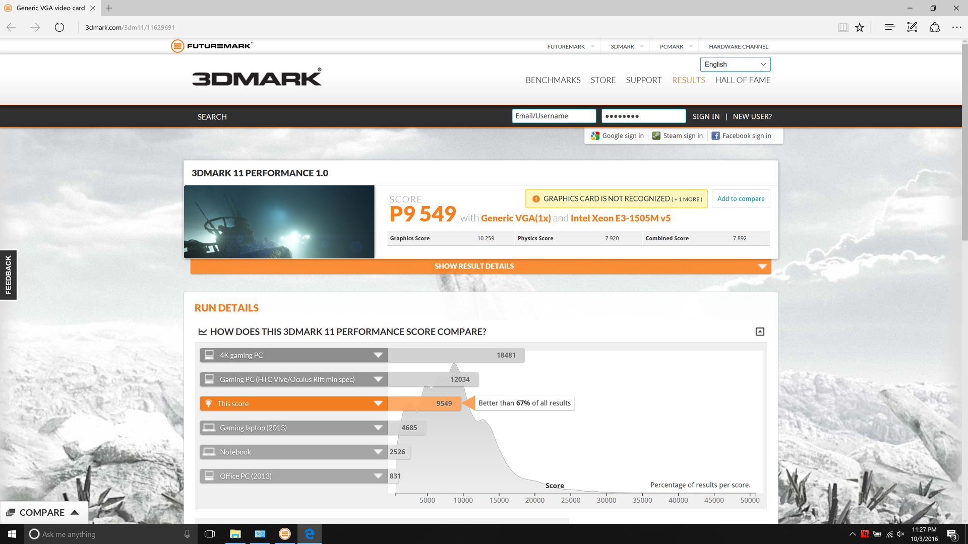The image size is (968, 544).
Task: Collapse the score comparison section icon
Action: (760, 331)
